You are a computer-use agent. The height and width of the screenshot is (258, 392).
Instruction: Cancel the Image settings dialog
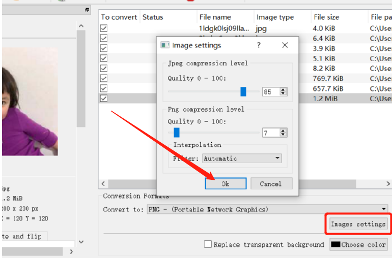click(x=271, y=184)
